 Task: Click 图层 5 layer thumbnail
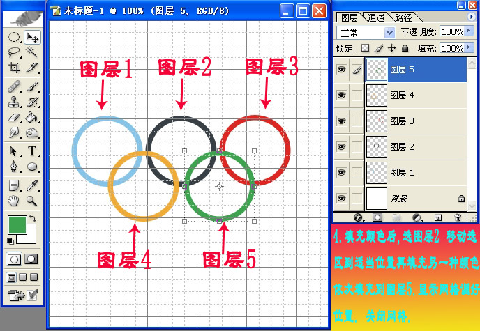point(377,70)
